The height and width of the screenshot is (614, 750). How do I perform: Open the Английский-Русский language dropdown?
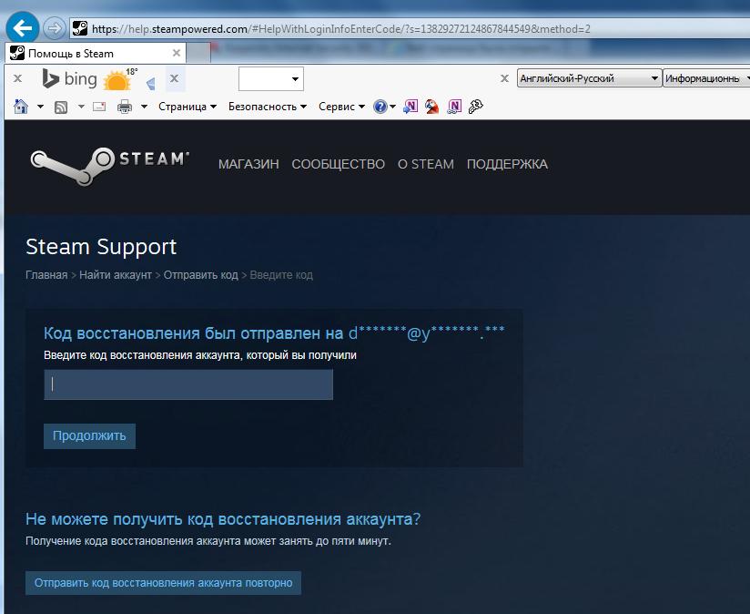point(589,78)
